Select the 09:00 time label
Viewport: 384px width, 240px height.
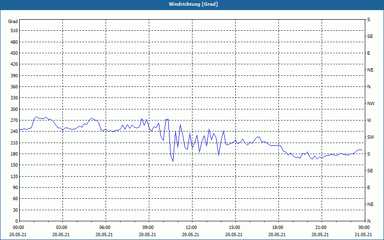[148, 228]
